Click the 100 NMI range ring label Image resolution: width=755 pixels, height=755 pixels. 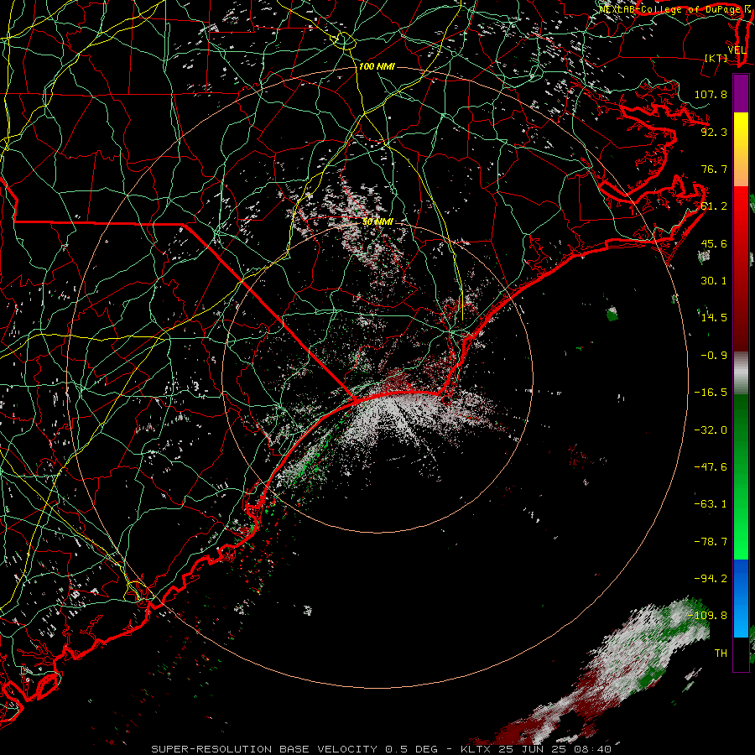click(x=377, y=66)
